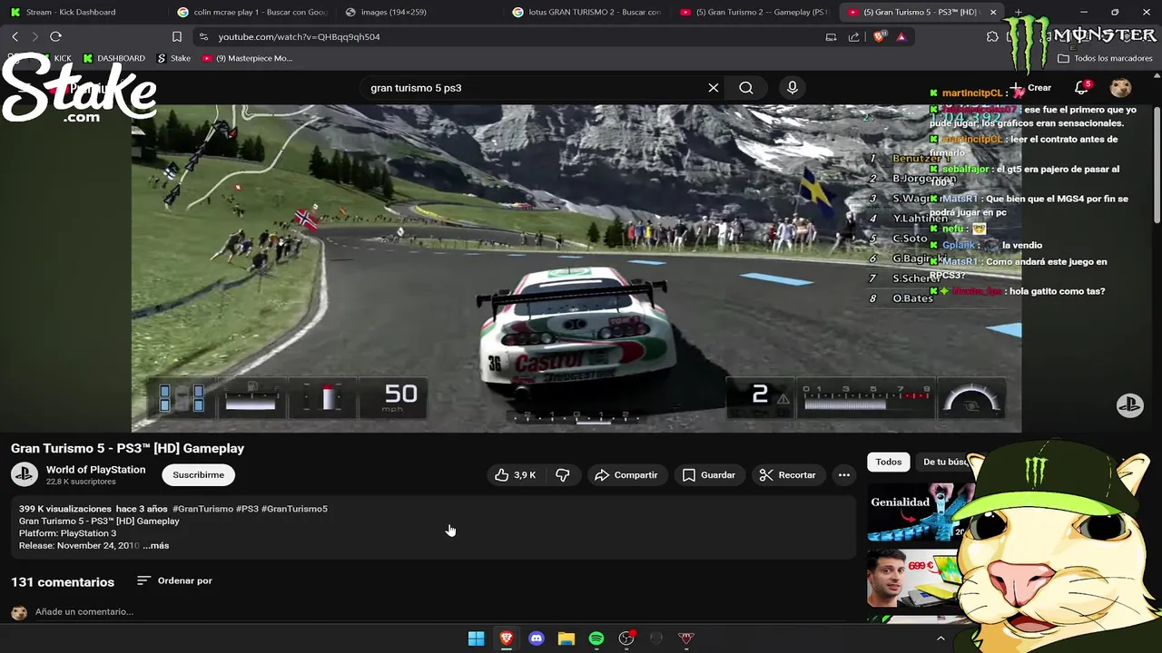Show hidden system tray icons
Image resolution: width=1162 pixels, height=653 pixels.
pyautogui.click(x=940, y=638)
